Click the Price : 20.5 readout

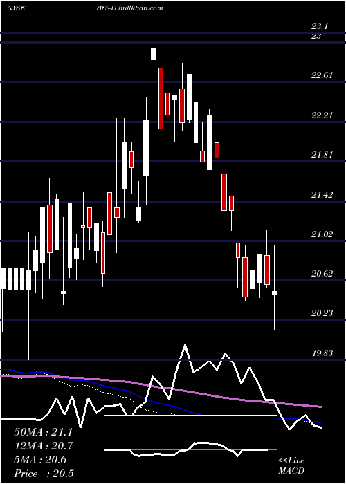click(44, 474)
